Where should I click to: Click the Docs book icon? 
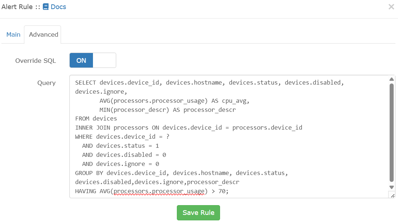point(45,7)
